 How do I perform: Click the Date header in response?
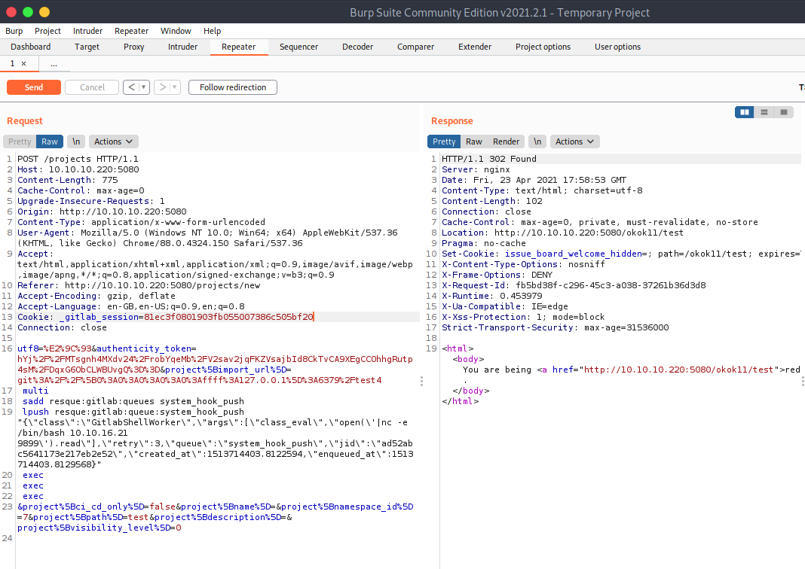click(x=534, y=180)
